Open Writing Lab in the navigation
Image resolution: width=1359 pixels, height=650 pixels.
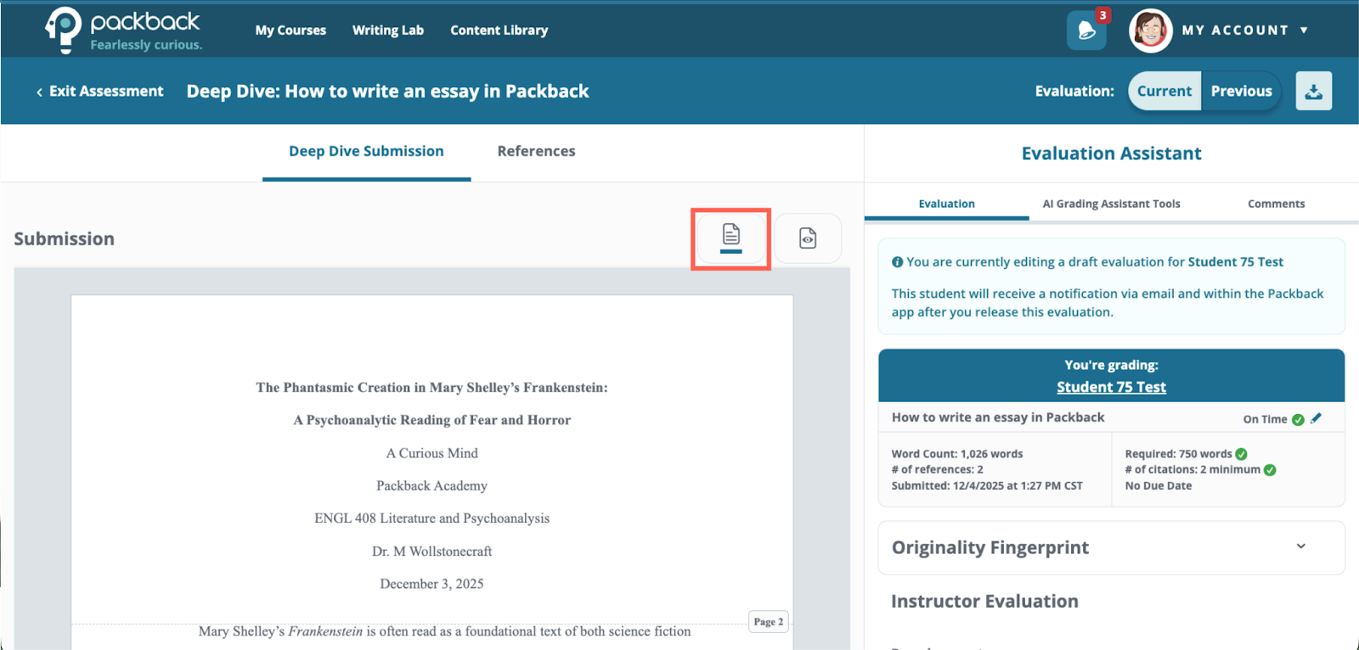point(388,31)
